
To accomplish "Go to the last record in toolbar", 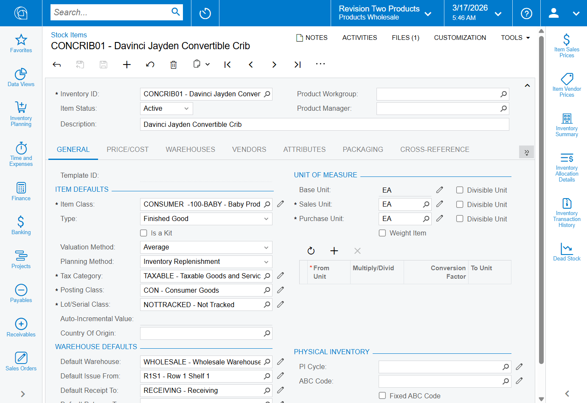I will [297, 64].
